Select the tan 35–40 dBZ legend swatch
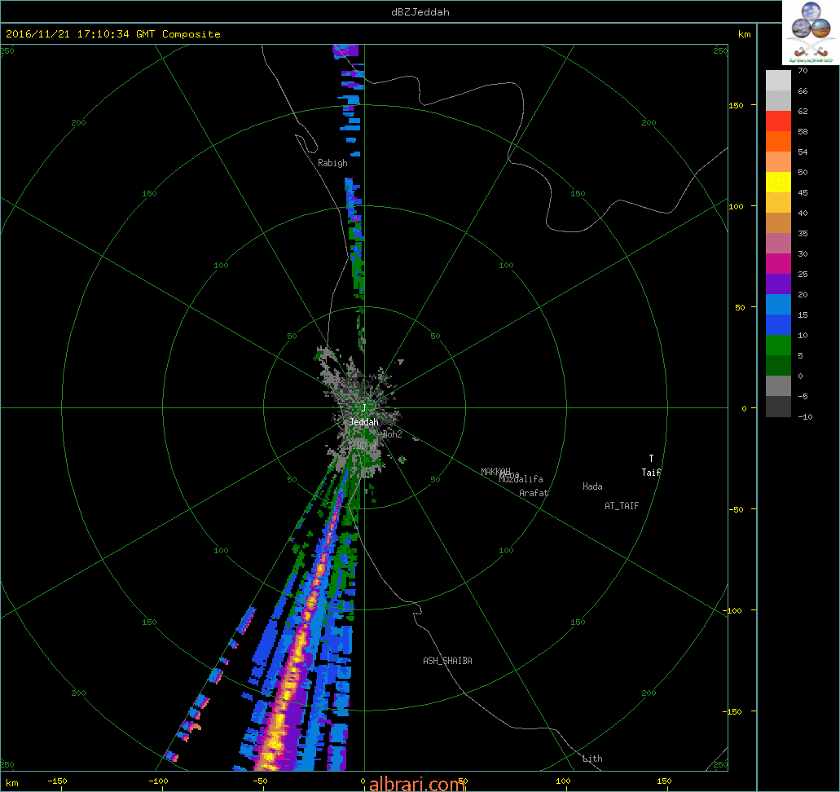This screenshot has height=792, width=840. point(778,223)
